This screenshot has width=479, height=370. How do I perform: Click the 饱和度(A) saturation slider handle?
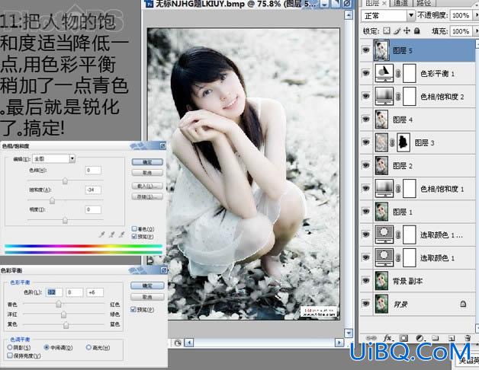(x=52, y=200)
